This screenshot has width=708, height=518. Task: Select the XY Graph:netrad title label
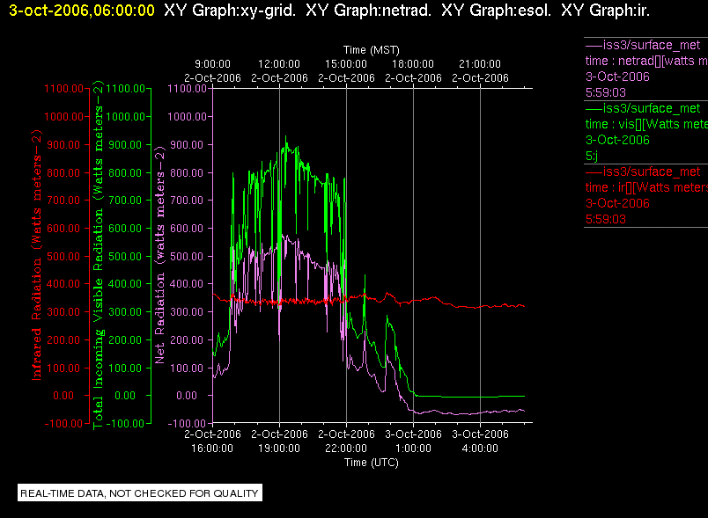click(x=368, y=11)
